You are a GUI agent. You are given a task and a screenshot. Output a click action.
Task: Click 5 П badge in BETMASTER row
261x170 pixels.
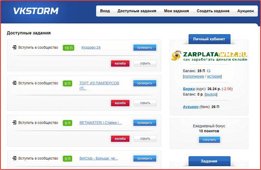(68, 123)
